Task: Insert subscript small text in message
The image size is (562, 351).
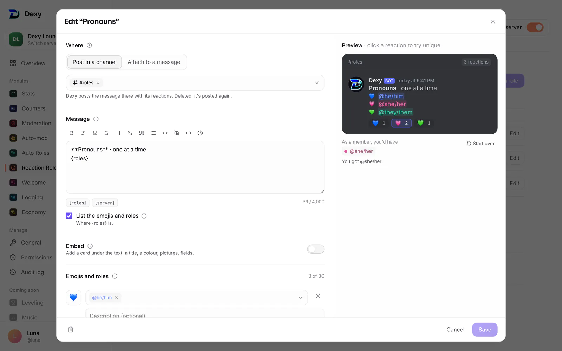Action: click(130, 133)
